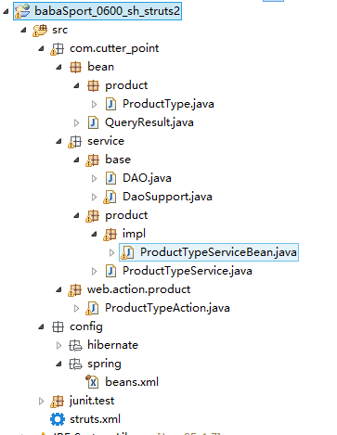Click the hibernate folder icon

tap(75, 345)
